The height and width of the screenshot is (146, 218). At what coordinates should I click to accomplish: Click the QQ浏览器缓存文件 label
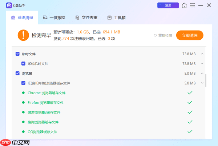[42, 132]
